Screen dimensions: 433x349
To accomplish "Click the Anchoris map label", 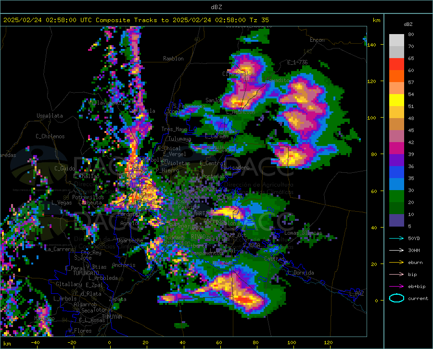I will [124, 265].
